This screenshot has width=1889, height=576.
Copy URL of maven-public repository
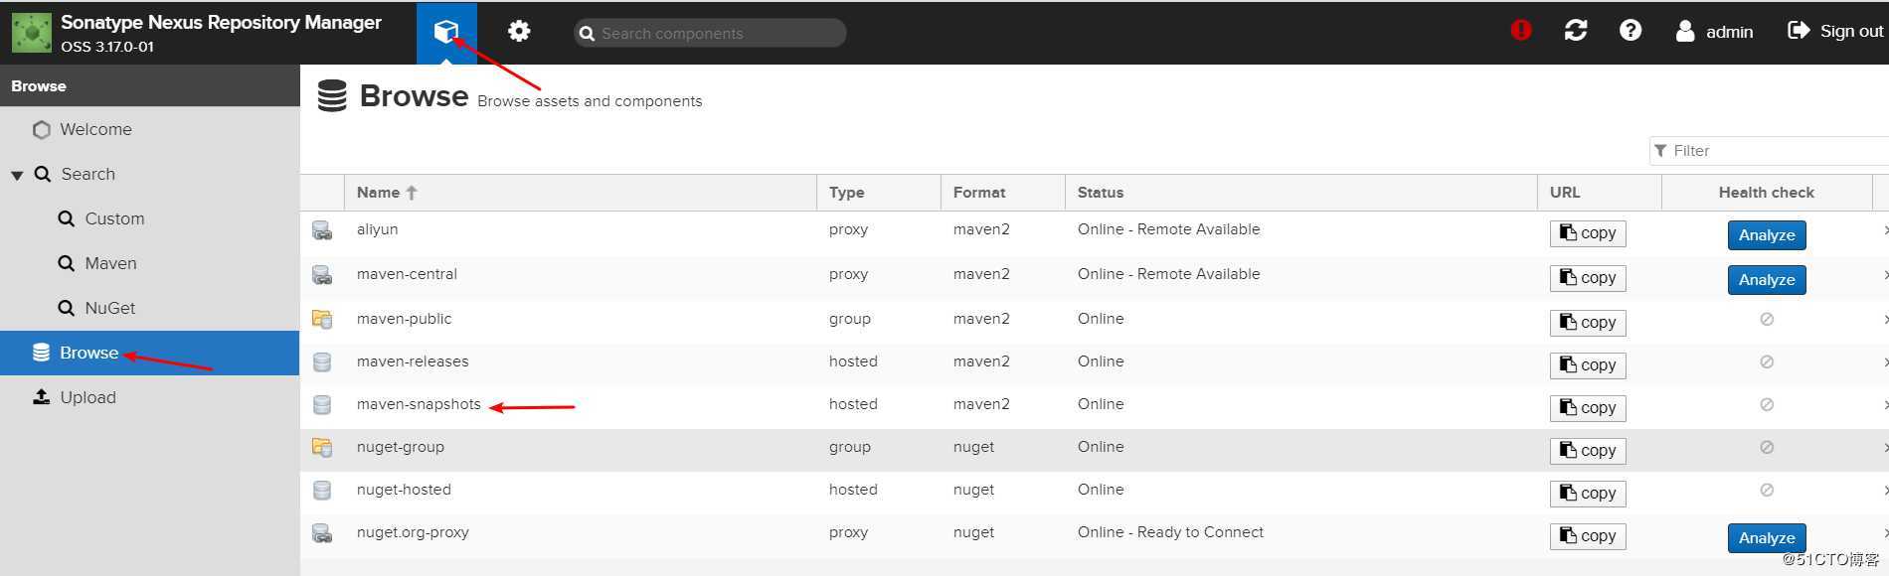click(1588, 323)
